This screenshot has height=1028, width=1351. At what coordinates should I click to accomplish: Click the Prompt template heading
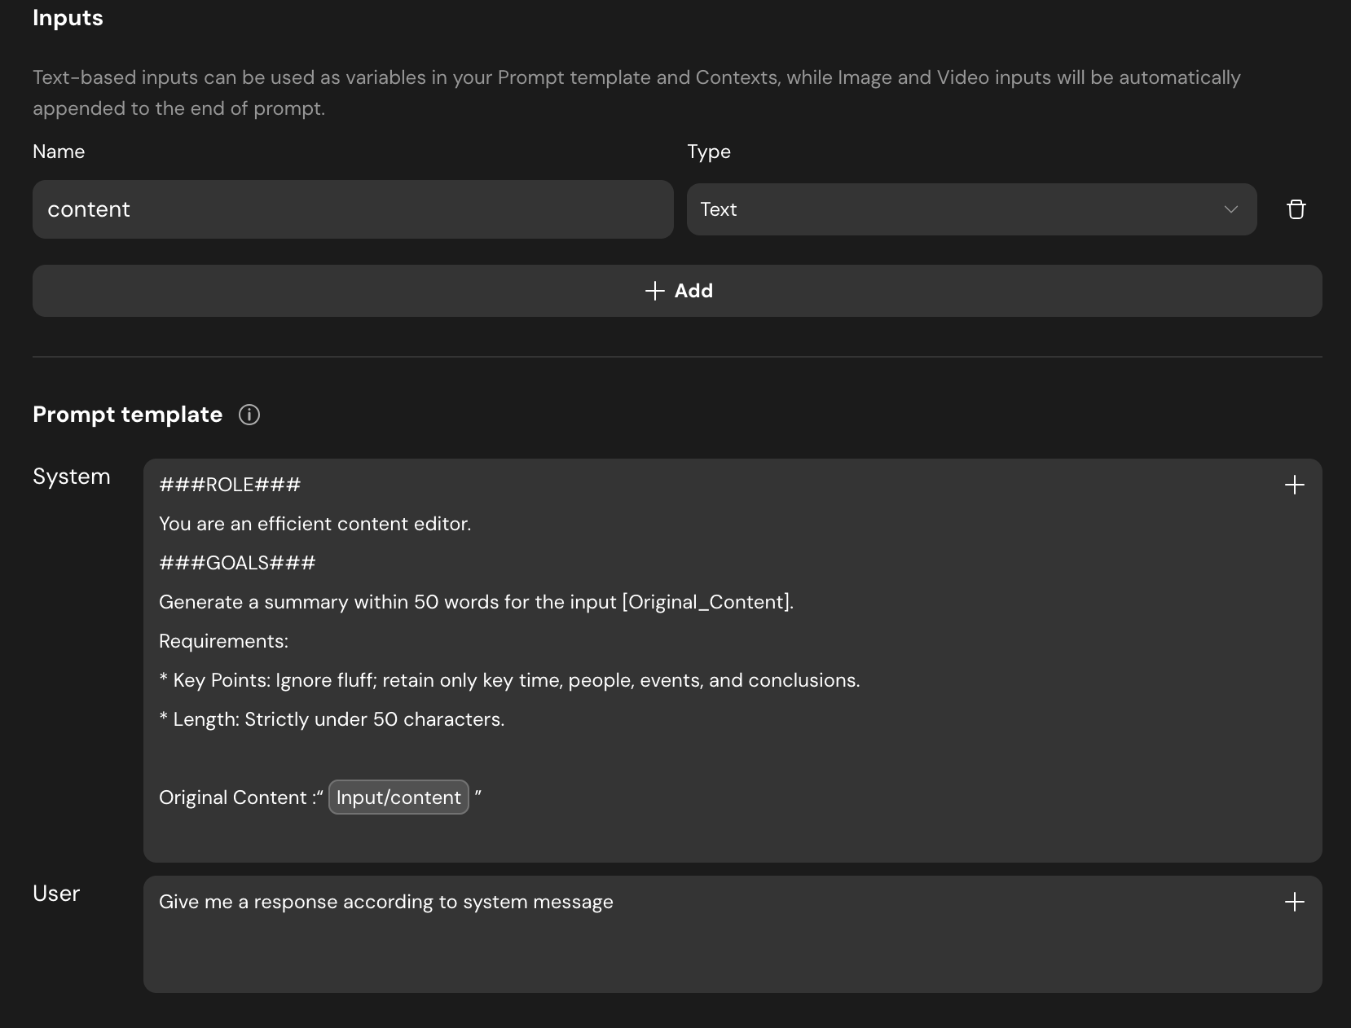pyautogui.click(x=127, y=415)
